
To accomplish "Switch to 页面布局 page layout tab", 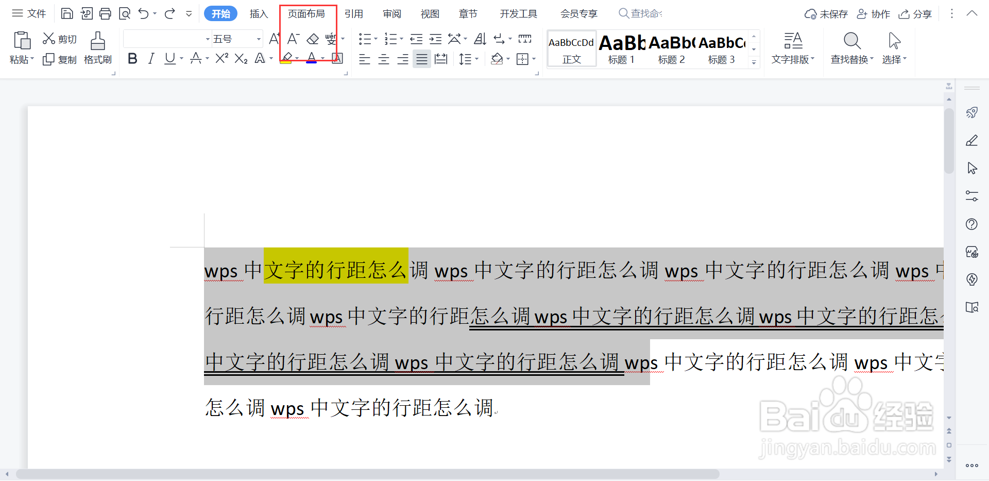I will point(306,14).
